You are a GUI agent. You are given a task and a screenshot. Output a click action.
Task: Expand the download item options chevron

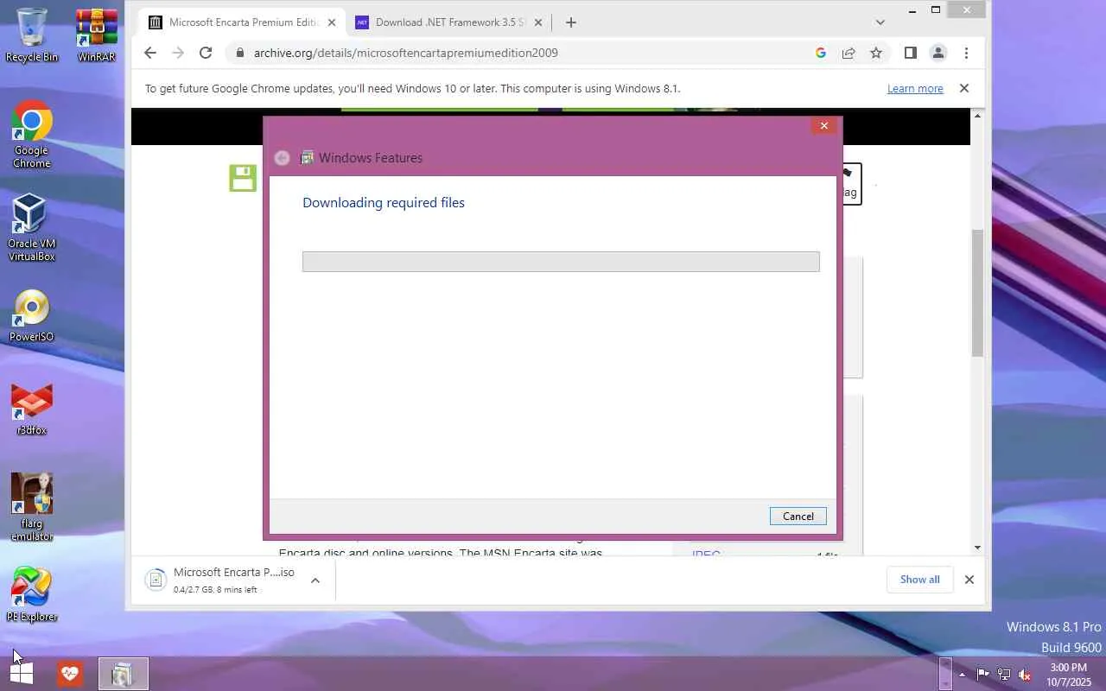(x=315, y=580)
